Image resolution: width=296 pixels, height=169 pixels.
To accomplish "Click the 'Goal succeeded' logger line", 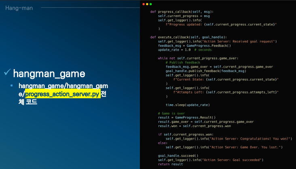I will click(211, 160).
